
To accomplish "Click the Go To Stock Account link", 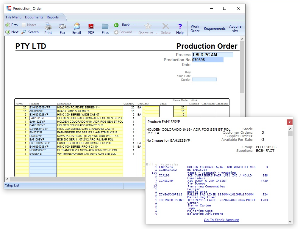I will [221, 220].
